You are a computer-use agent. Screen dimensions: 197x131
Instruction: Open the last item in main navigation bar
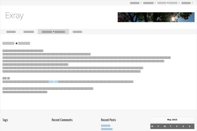coord(77,32)
